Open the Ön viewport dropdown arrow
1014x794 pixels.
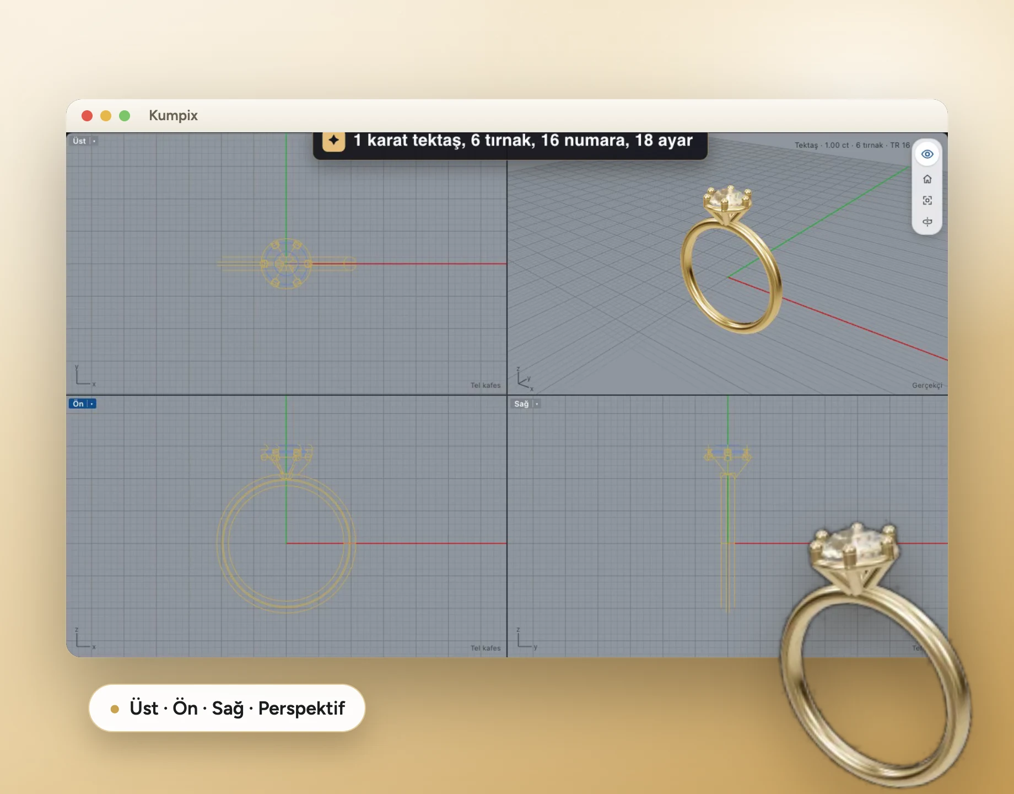pos(92,404)
